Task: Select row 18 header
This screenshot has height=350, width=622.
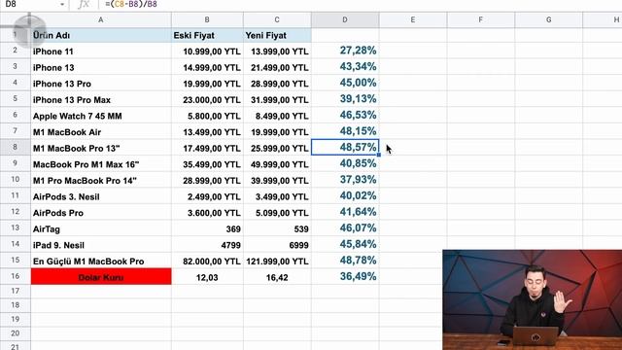Action: click(x=16, y=304)
